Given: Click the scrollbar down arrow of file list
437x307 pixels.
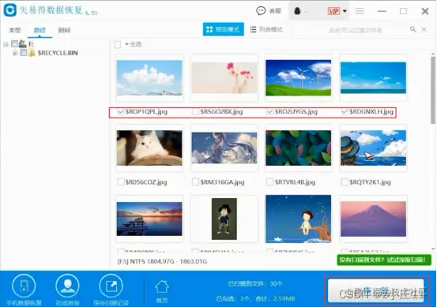Looking at the screenshot, I should (433, 249).
